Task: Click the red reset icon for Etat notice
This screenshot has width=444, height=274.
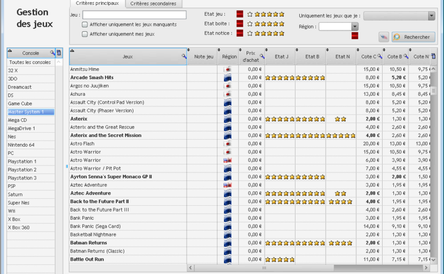Action: 240,33
